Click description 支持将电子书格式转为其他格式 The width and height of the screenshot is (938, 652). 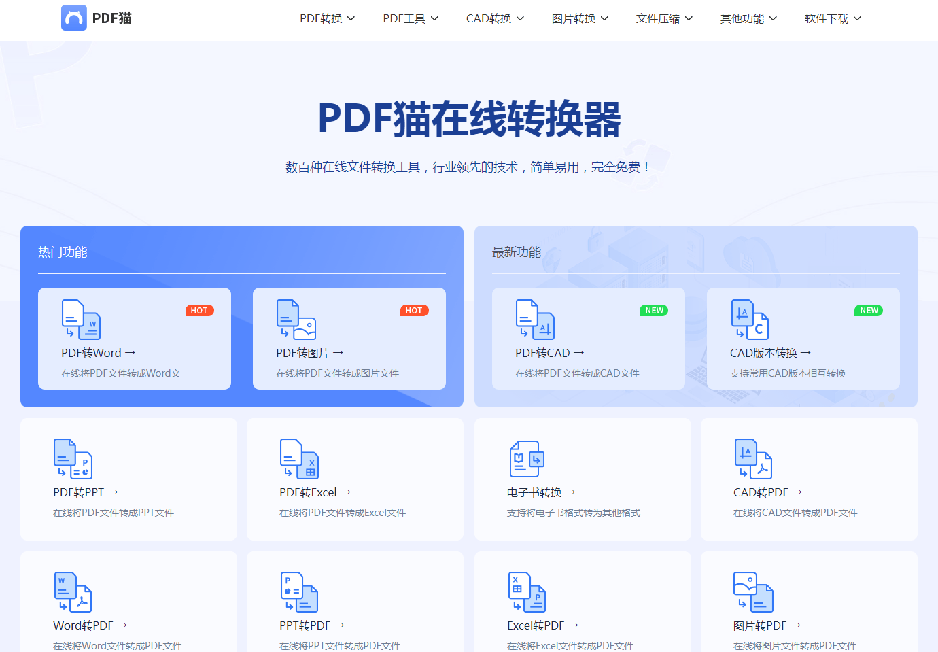pyautogui.click(x=574, y=513)
